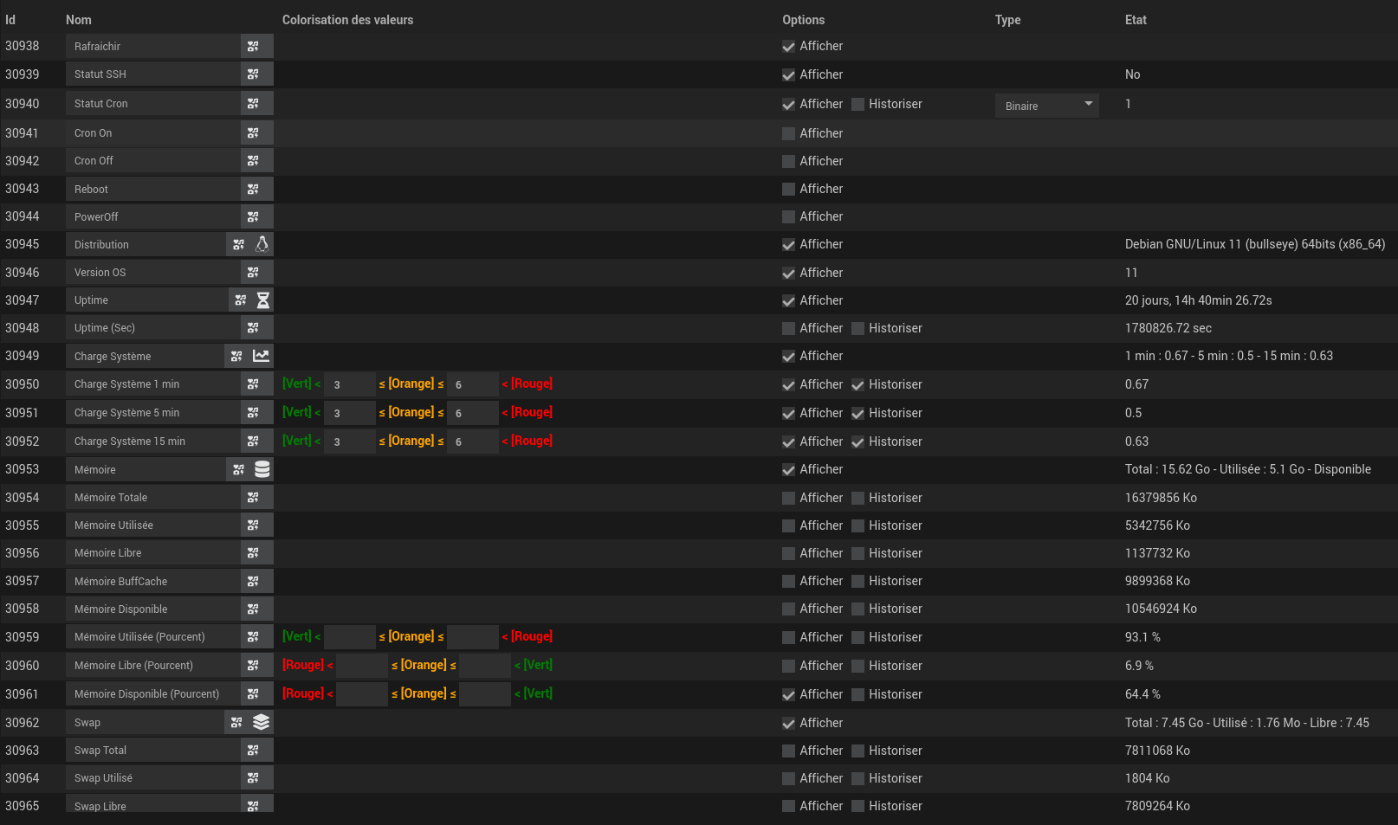Open icon chooser for the Rafraichir command

pos(253,47)
